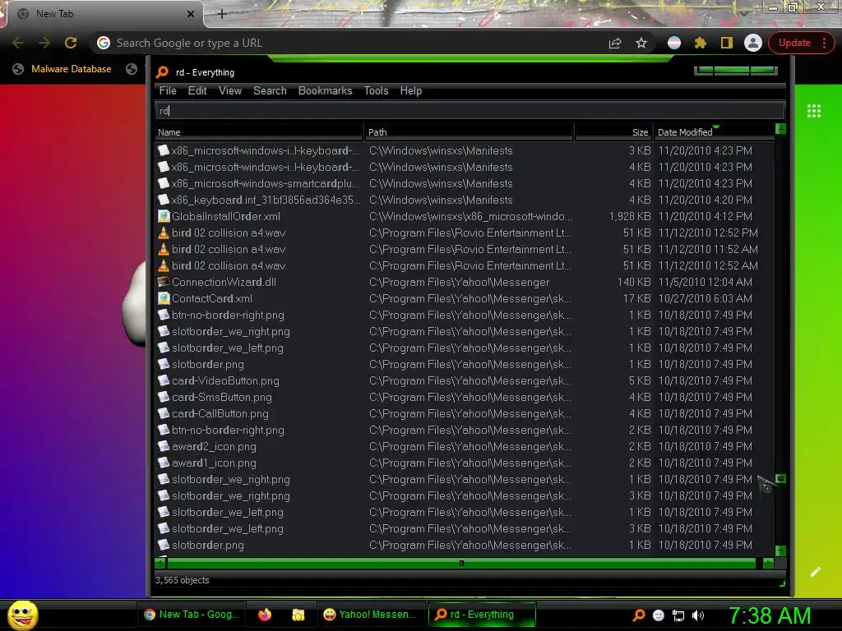Open Google apps grid icon
The height and width of the screenshot is (631, 842).
point(814,111)
